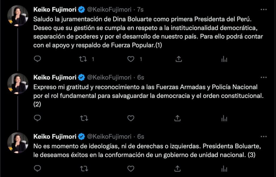Reply to the second tweet about Fuerzas Armadas
Image resolution: width=276 pixels, height=177 pixels.
click(x=38, y=118)
